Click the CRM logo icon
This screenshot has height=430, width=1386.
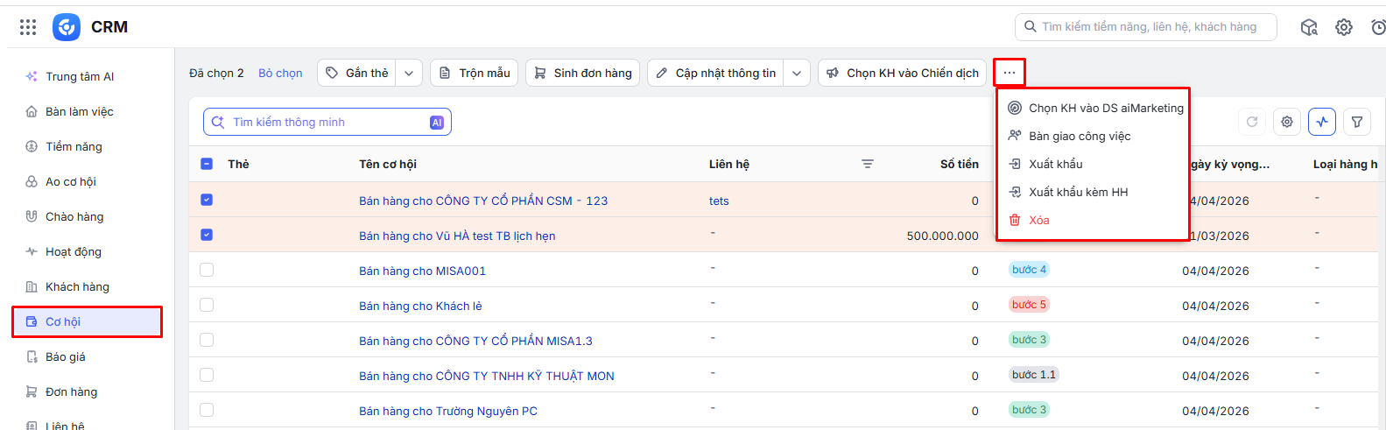point(67,27)
